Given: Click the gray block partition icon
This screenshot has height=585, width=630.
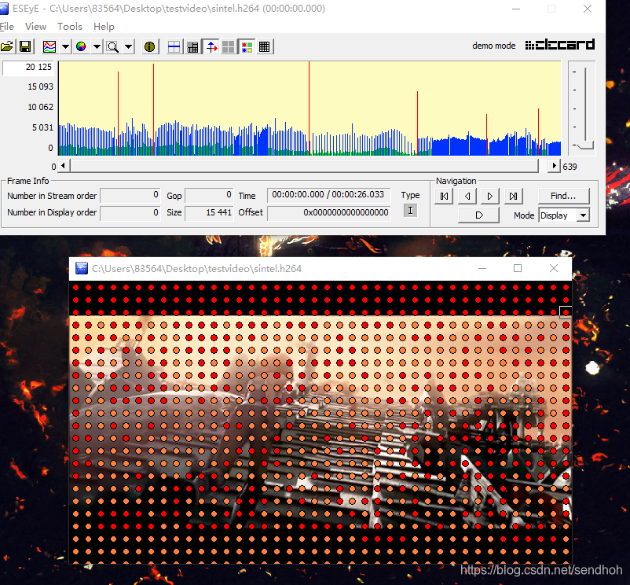Looking at the screenshot, I should tap(192, 46).
